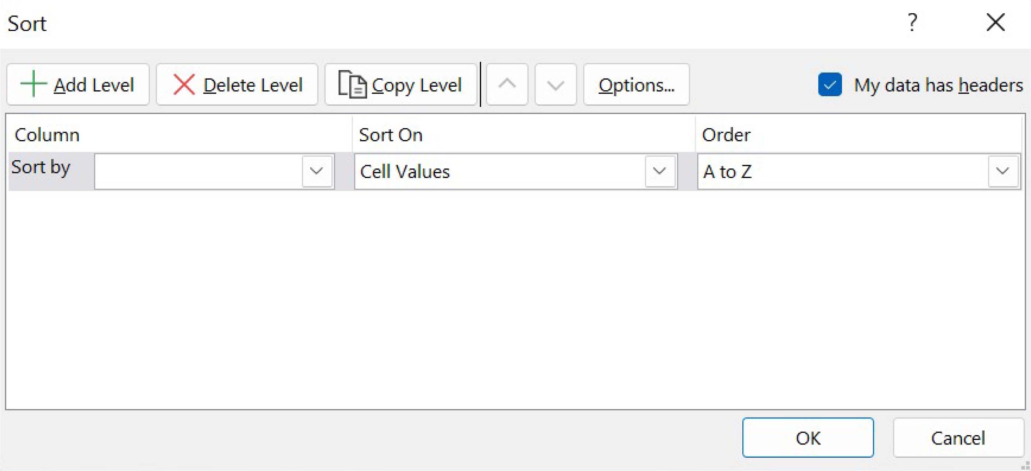Expand the Sort by column dropdown arrow

pyautogui.click(x=316, y=171)
